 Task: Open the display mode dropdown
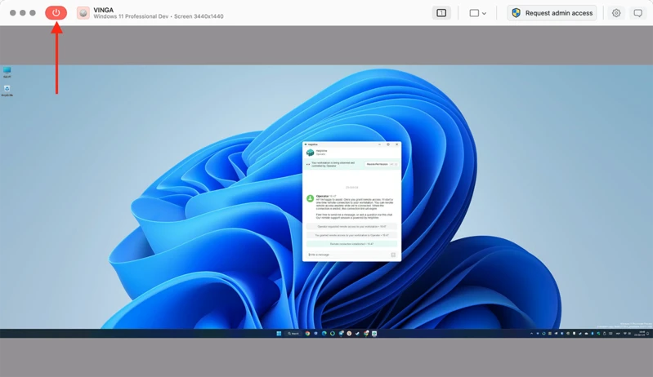[477, 13]
